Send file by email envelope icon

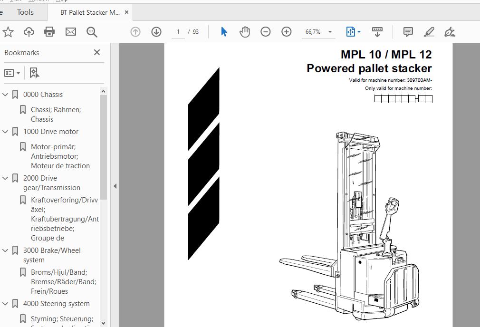pos(71,32)
